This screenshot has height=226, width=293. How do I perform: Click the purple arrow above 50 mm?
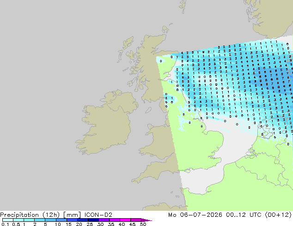[146, 220]
